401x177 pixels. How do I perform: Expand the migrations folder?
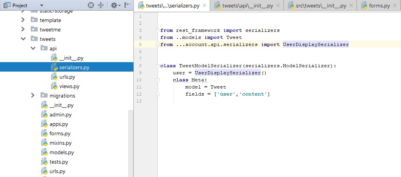point(33,96)
